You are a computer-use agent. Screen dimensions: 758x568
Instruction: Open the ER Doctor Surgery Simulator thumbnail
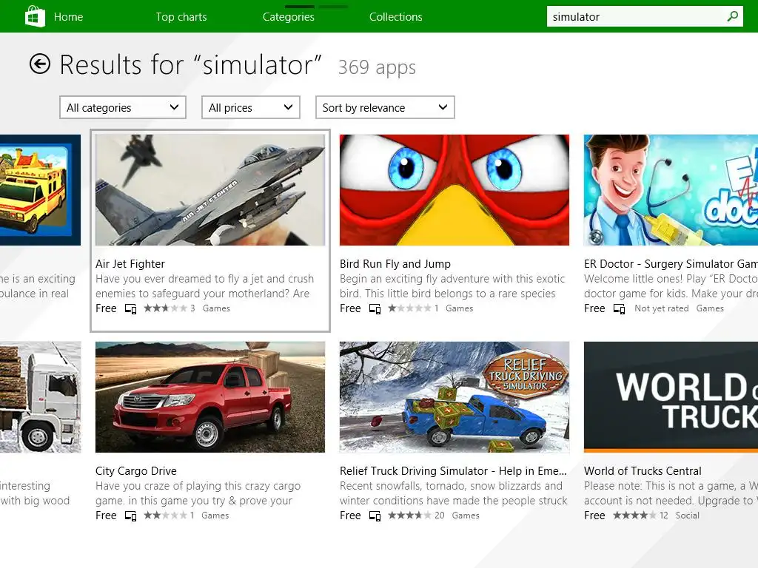pyautogui.click(x=671, y=190)
